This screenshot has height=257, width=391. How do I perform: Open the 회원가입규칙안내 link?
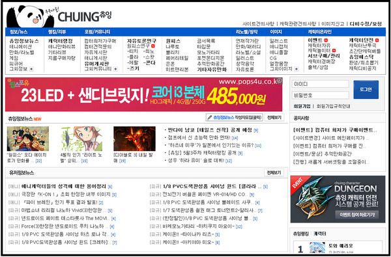pos(333,106)
